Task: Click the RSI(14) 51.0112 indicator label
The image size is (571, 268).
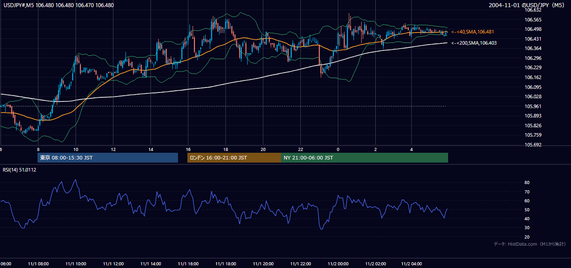Action: (20, 170)
